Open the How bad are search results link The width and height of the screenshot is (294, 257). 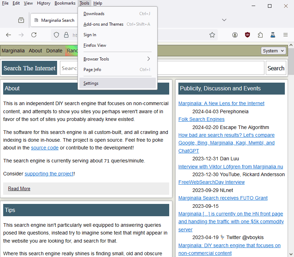coord(226,143)
